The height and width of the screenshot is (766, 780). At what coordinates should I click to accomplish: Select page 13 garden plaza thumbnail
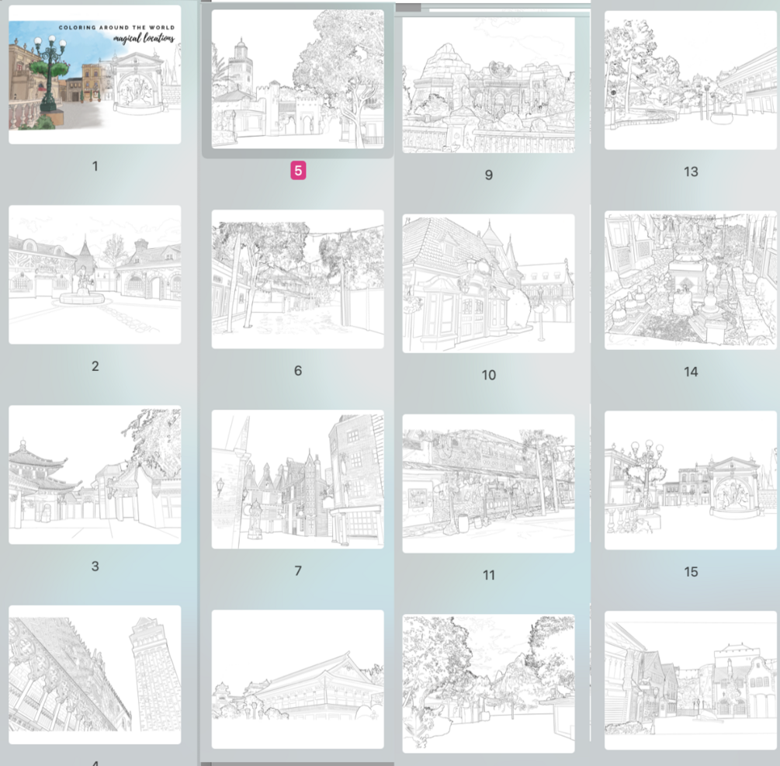click(691, 80)
